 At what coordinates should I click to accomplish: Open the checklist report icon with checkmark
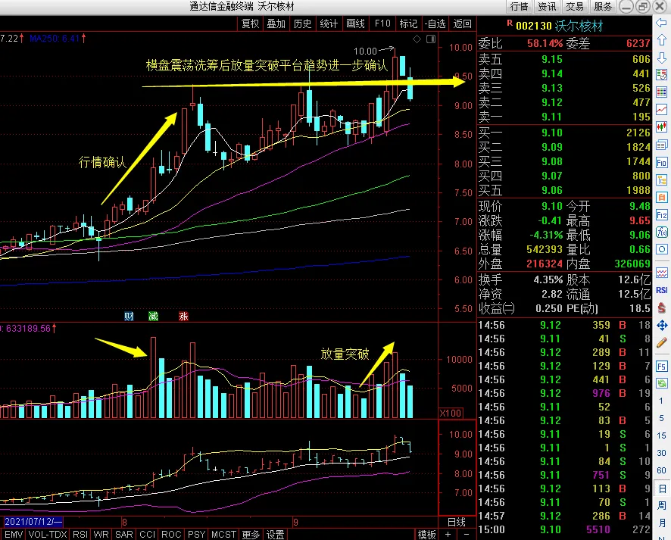pos(662,75)
